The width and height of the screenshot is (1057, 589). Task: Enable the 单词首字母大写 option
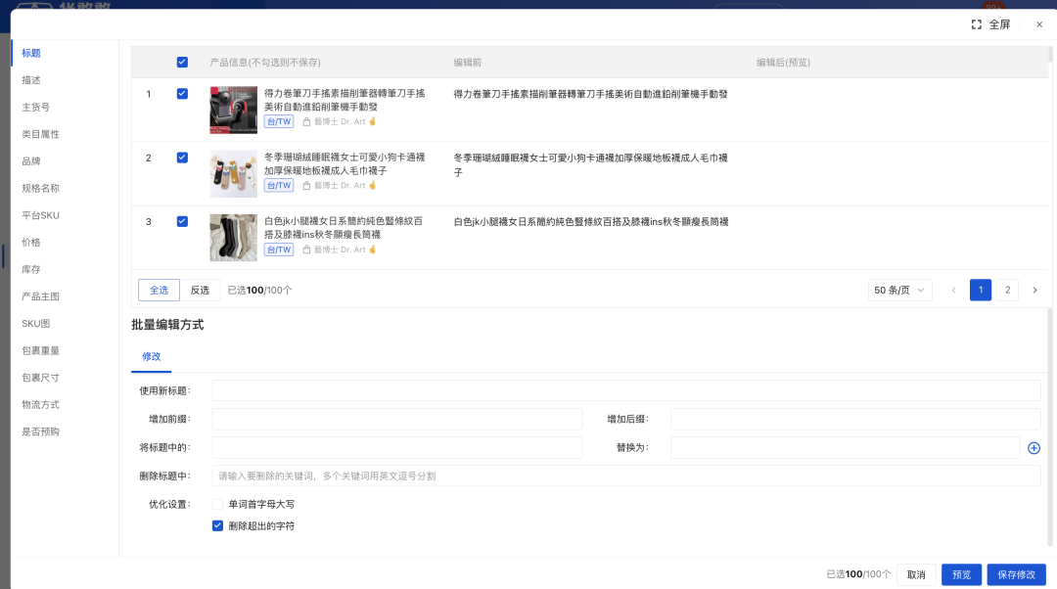pyautogui.click(x=217, y=504)
